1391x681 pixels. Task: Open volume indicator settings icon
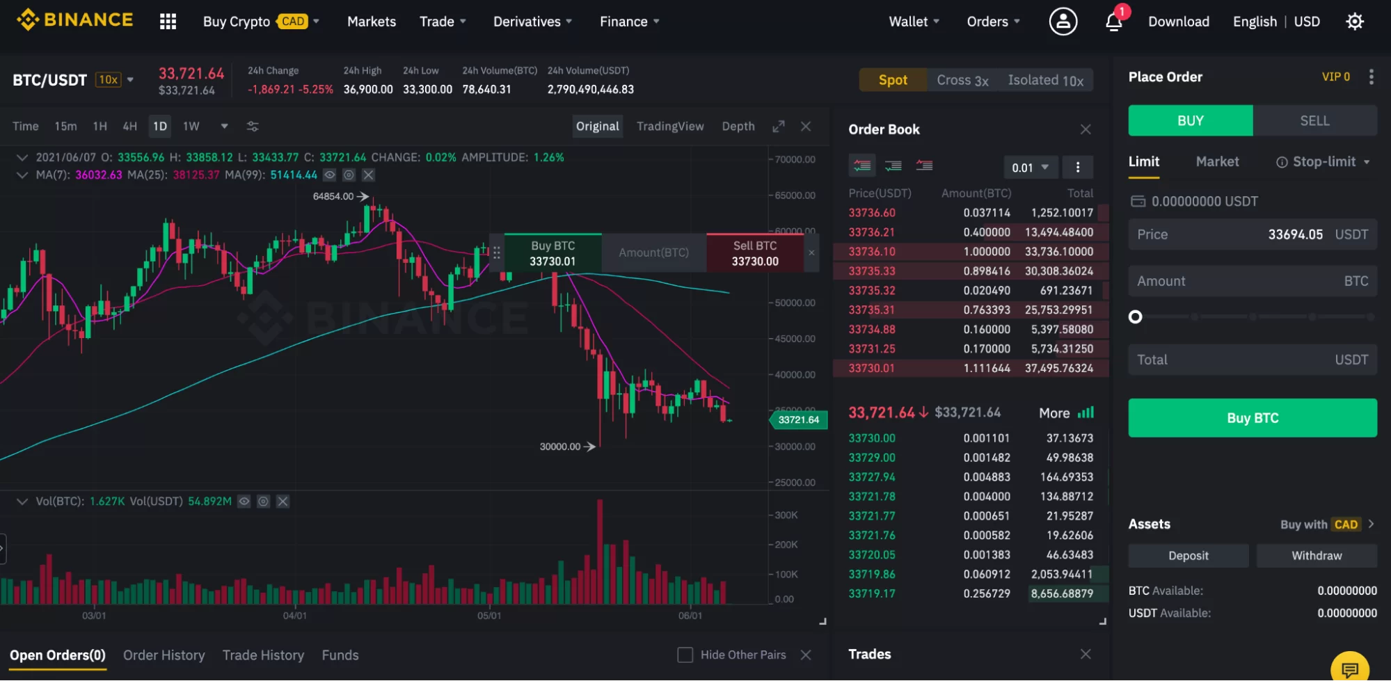pos(263,502)
